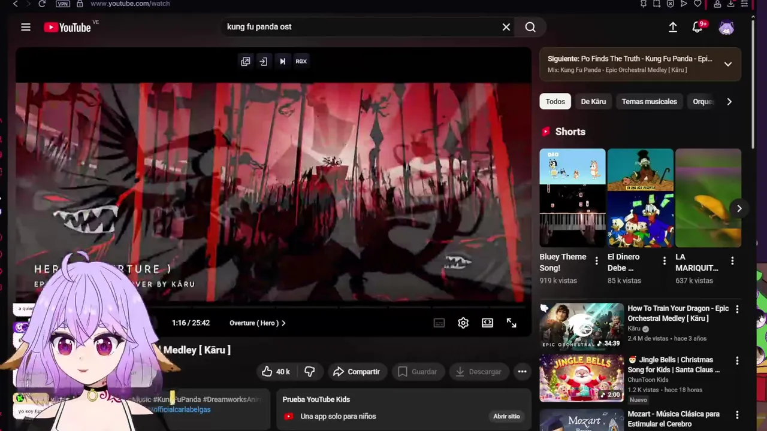Click the skip-next overlay icon above the video

[x=282, y=61]
